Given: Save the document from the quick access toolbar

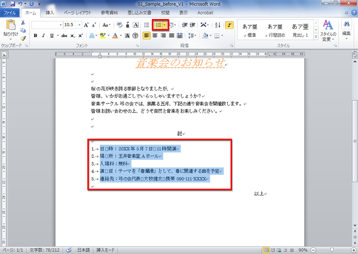Looking at the screenshot, I should point(12,4).
